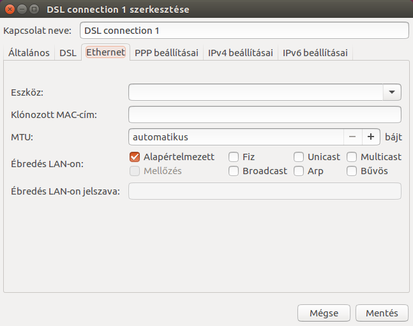This screenshot has width=413, height=326.
Task: Click the MTU minus button
Action: click(352, 137)
